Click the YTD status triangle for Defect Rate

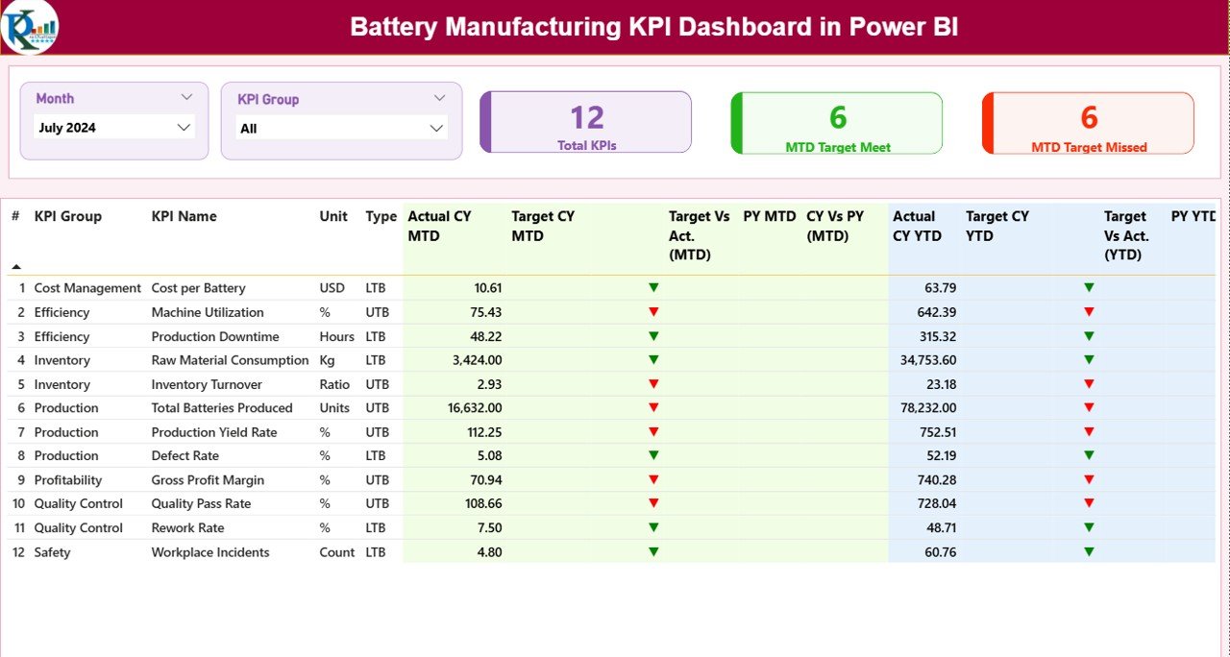(1089, 455)
